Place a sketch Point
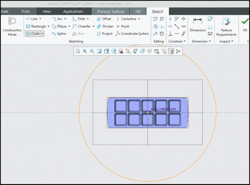Viewport: 250px width, 185px height. click(x=123, y=26)
